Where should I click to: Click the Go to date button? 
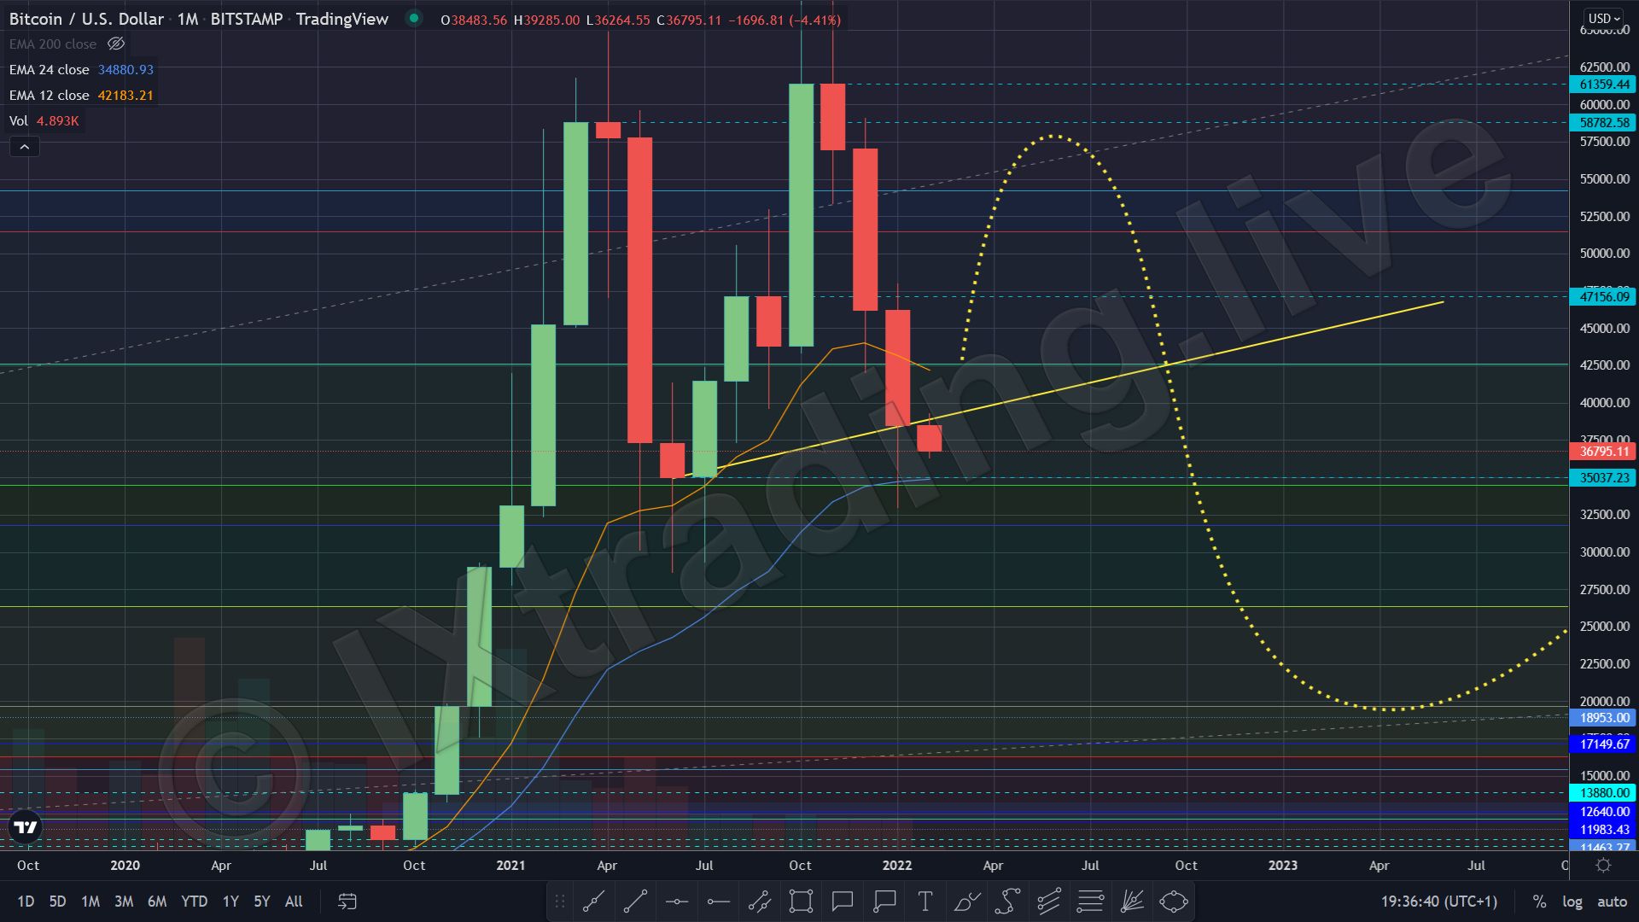347,902
